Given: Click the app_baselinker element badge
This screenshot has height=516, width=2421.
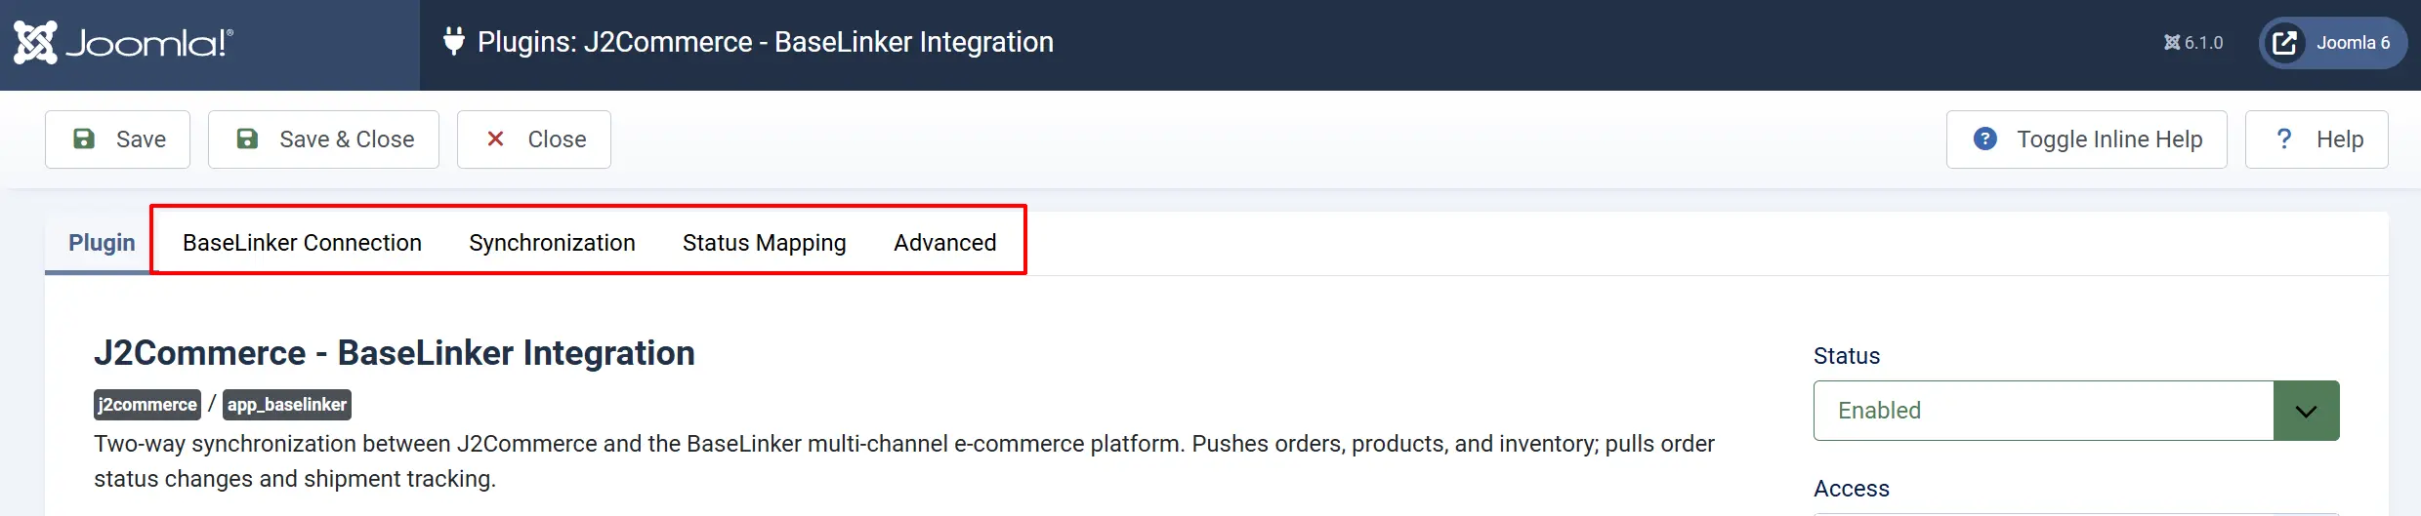Looking at the screenshot, I should [287, 405].
